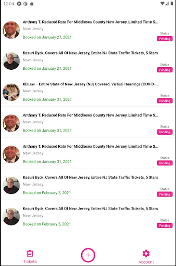Tap the Wi-Fi signal status icon

pyautogui.click(x=162, y=3)
